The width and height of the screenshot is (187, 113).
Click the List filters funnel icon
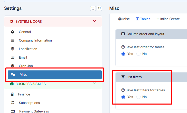(x=123, y=77)
